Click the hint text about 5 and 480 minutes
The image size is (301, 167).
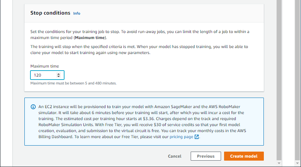point(73,83)
